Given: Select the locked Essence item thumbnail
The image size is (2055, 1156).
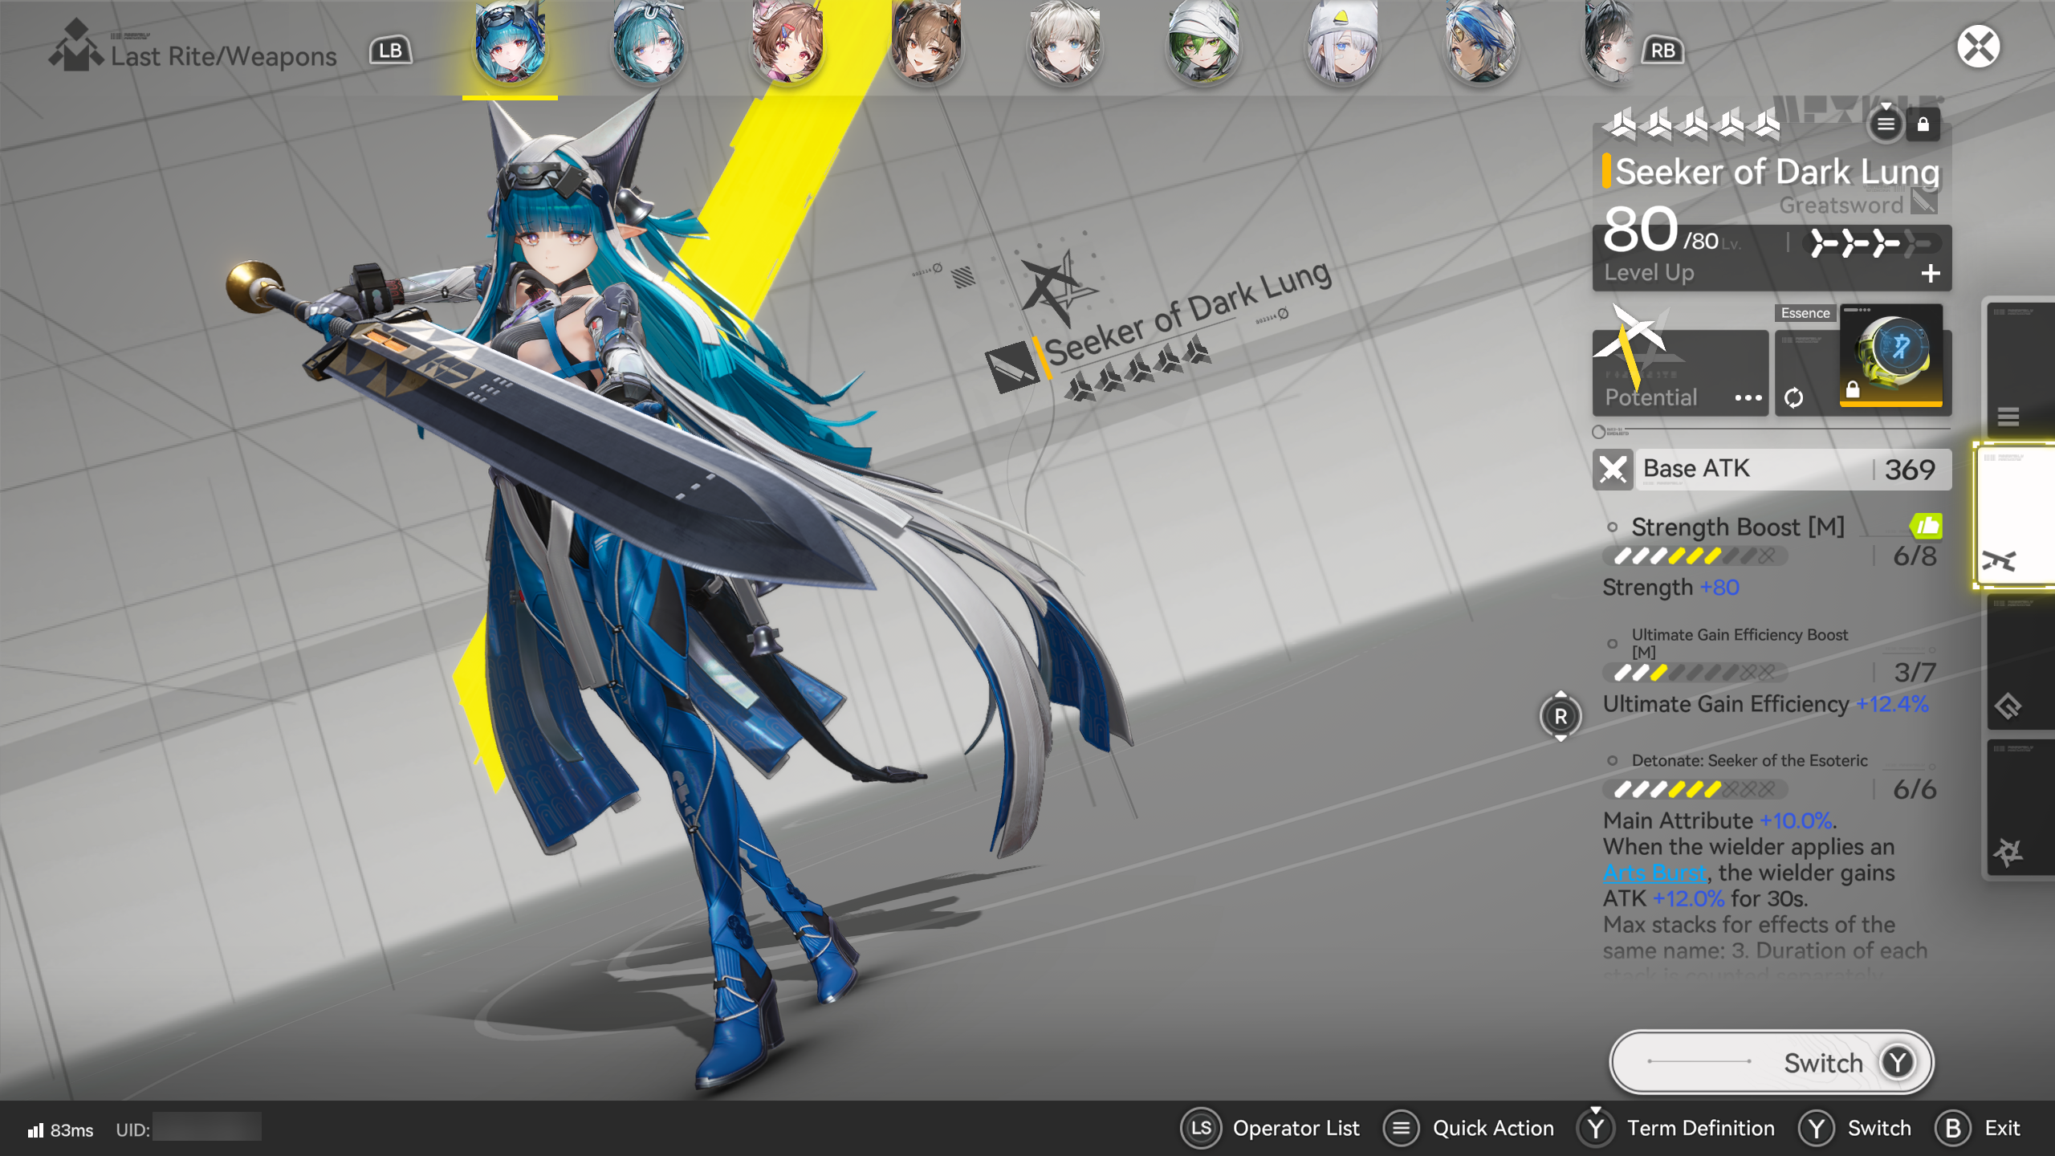Looking at the screenshot, I should tap(1890, 355).
